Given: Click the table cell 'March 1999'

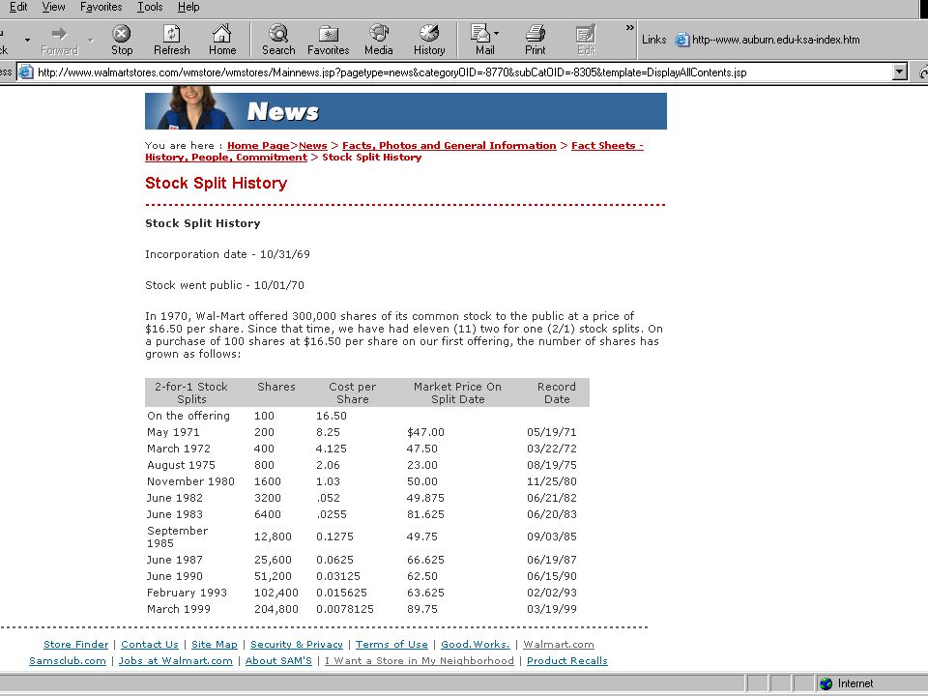Looking at the screenshot, I should (179, 609).
